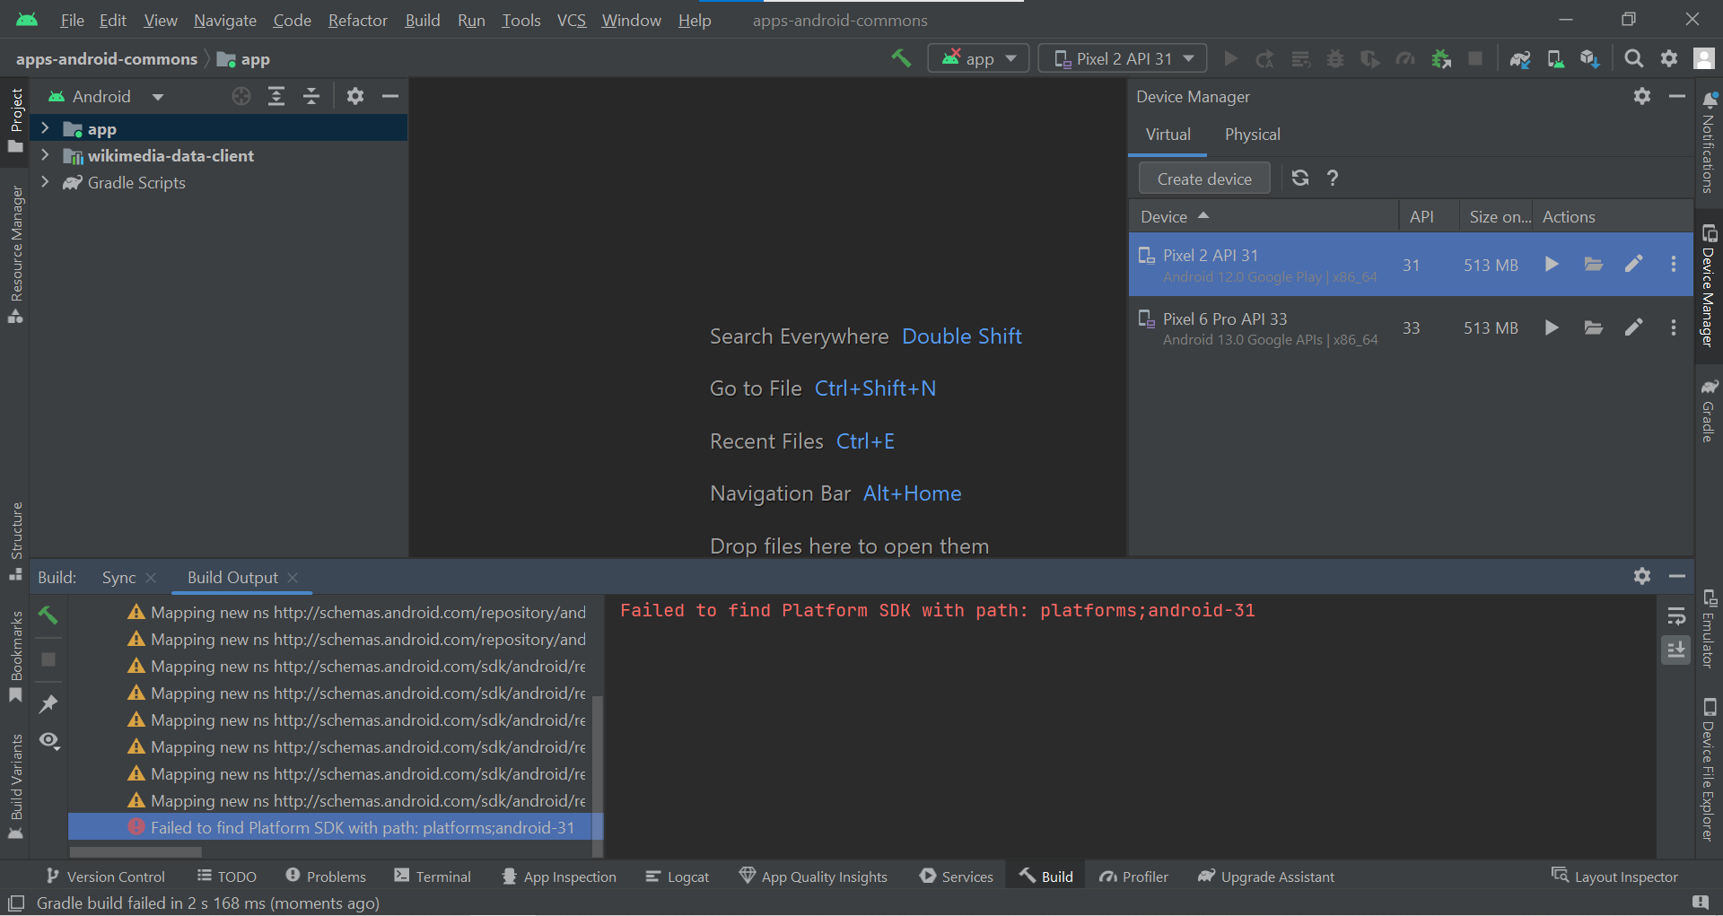Open Device Manager help with question mark
The height and width of the screenshot is (916, 1723).
pyautogui.click(x=1332, y=178)
